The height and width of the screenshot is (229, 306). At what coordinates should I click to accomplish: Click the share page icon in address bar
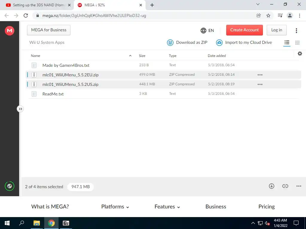point(258,16)
